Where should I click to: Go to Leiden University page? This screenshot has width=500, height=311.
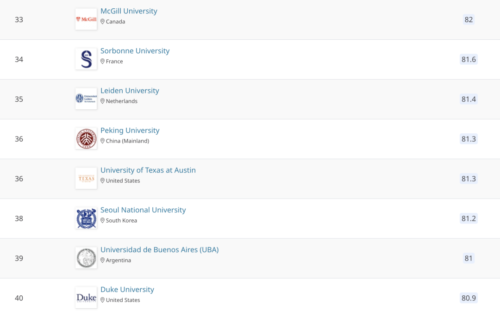point(130,91)
